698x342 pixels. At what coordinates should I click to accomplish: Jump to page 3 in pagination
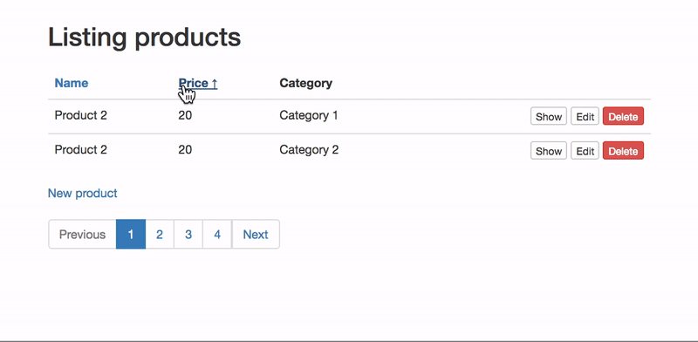pos(188,234)
